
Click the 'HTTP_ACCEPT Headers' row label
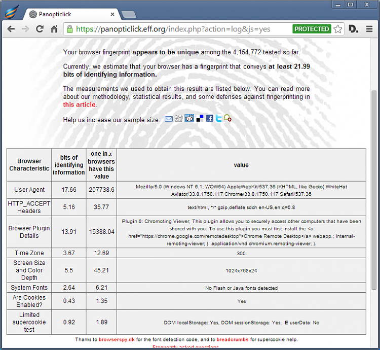pos(29,207)
